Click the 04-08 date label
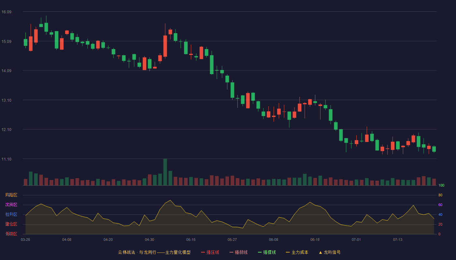This screenshot has width=456, height=260. pos(67,240)
